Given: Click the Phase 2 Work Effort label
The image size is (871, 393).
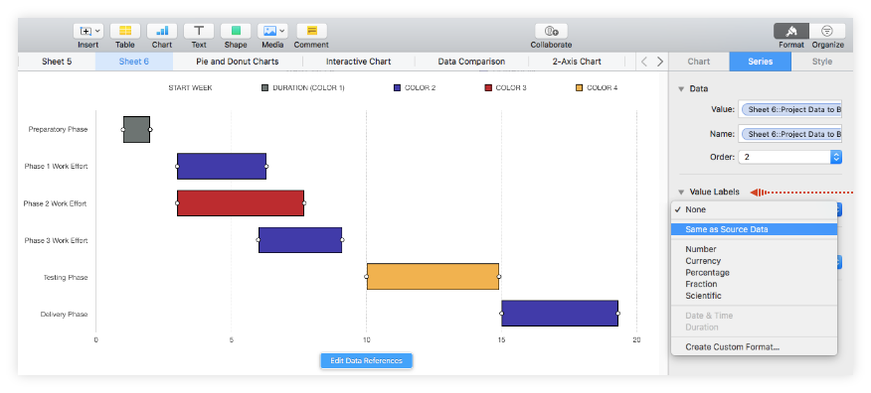Looking at the screenshot, I should (x=55, y=203).
